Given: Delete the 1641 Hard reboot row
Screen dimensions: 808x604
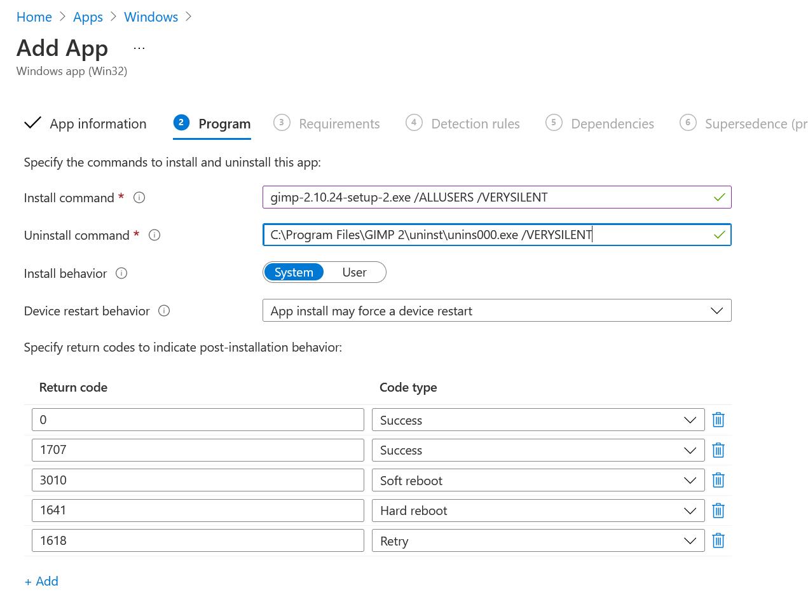Looking at the screenshot, I should point(718,511).
